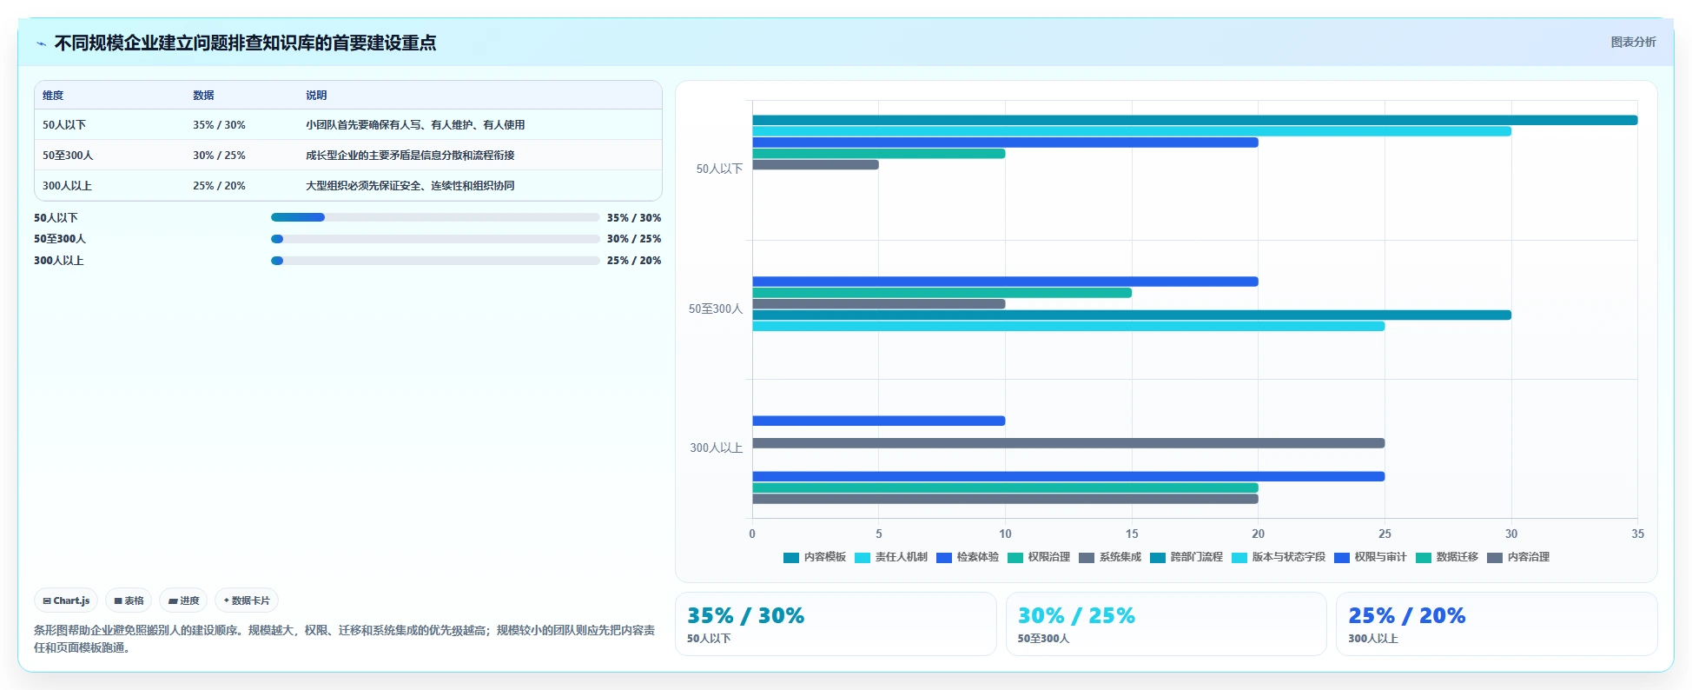Screen dimensions: 1692x690
Task: Click the 50至300人 chart axis label
Action: tap(716, 309)
